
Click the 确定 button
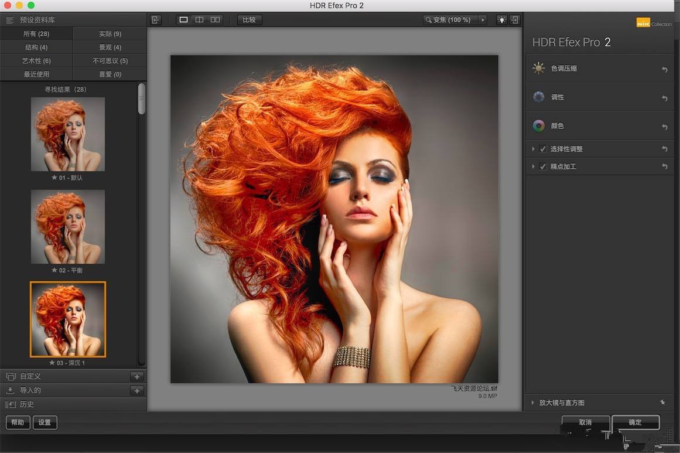tap(635, 422)
